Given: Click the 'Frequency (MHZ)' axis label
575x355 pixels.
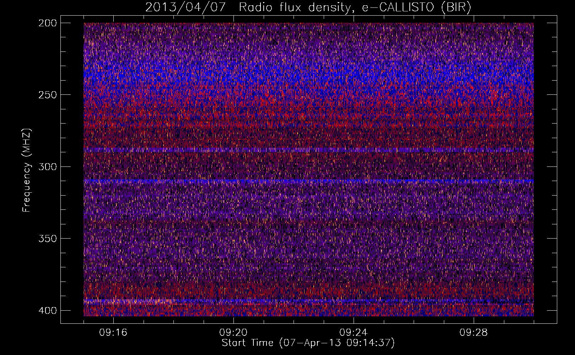Looking at the screenshot, I should coord(27,170).
